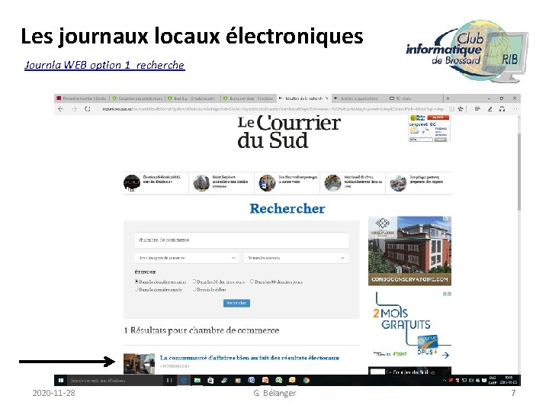Open 'La communauté d'affaires' article link
Screen dimensions: 549x412
249,358
